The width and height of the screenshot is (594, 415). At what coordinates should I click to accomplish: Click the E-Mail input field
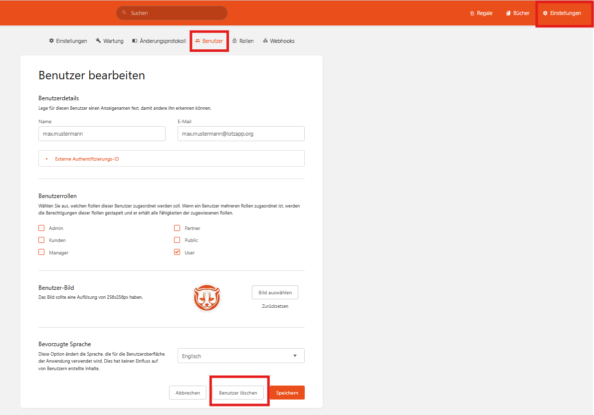[x=241, y=134]
